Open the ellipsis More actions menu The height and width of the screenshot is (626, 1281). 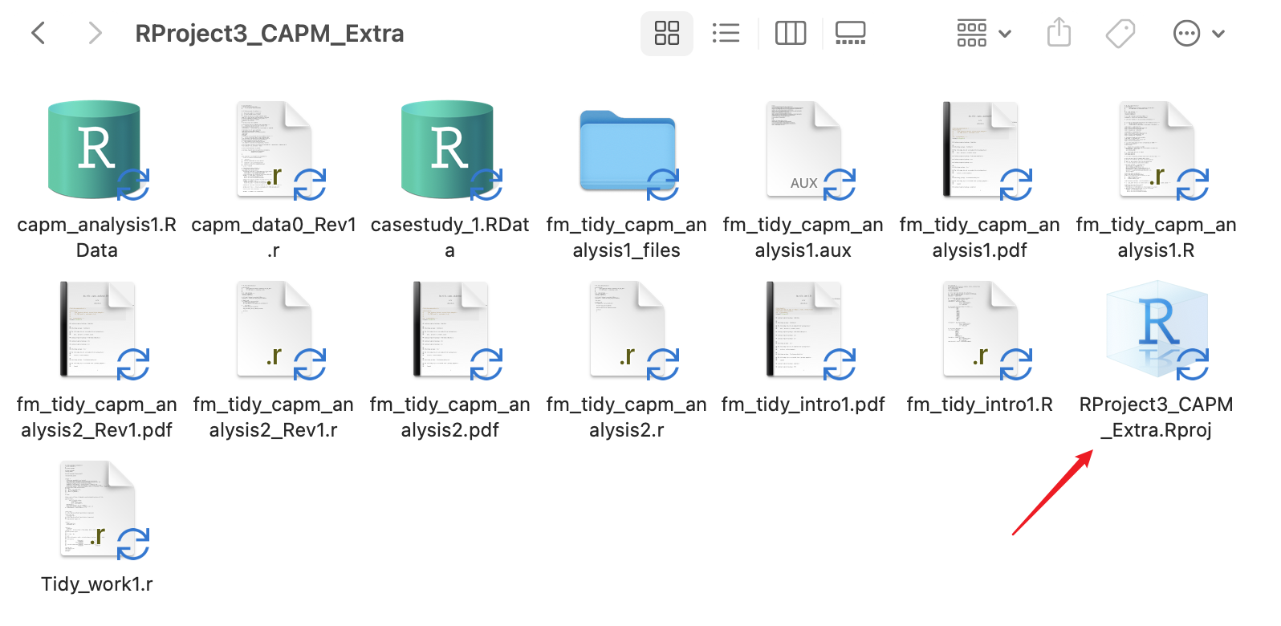[1186, 34]
